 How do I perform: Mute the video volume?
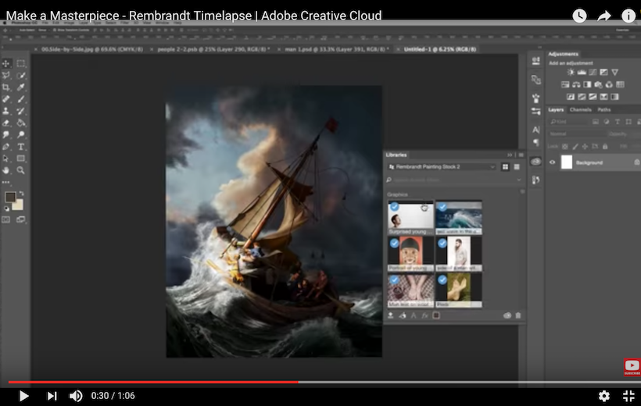pos(76,396)
